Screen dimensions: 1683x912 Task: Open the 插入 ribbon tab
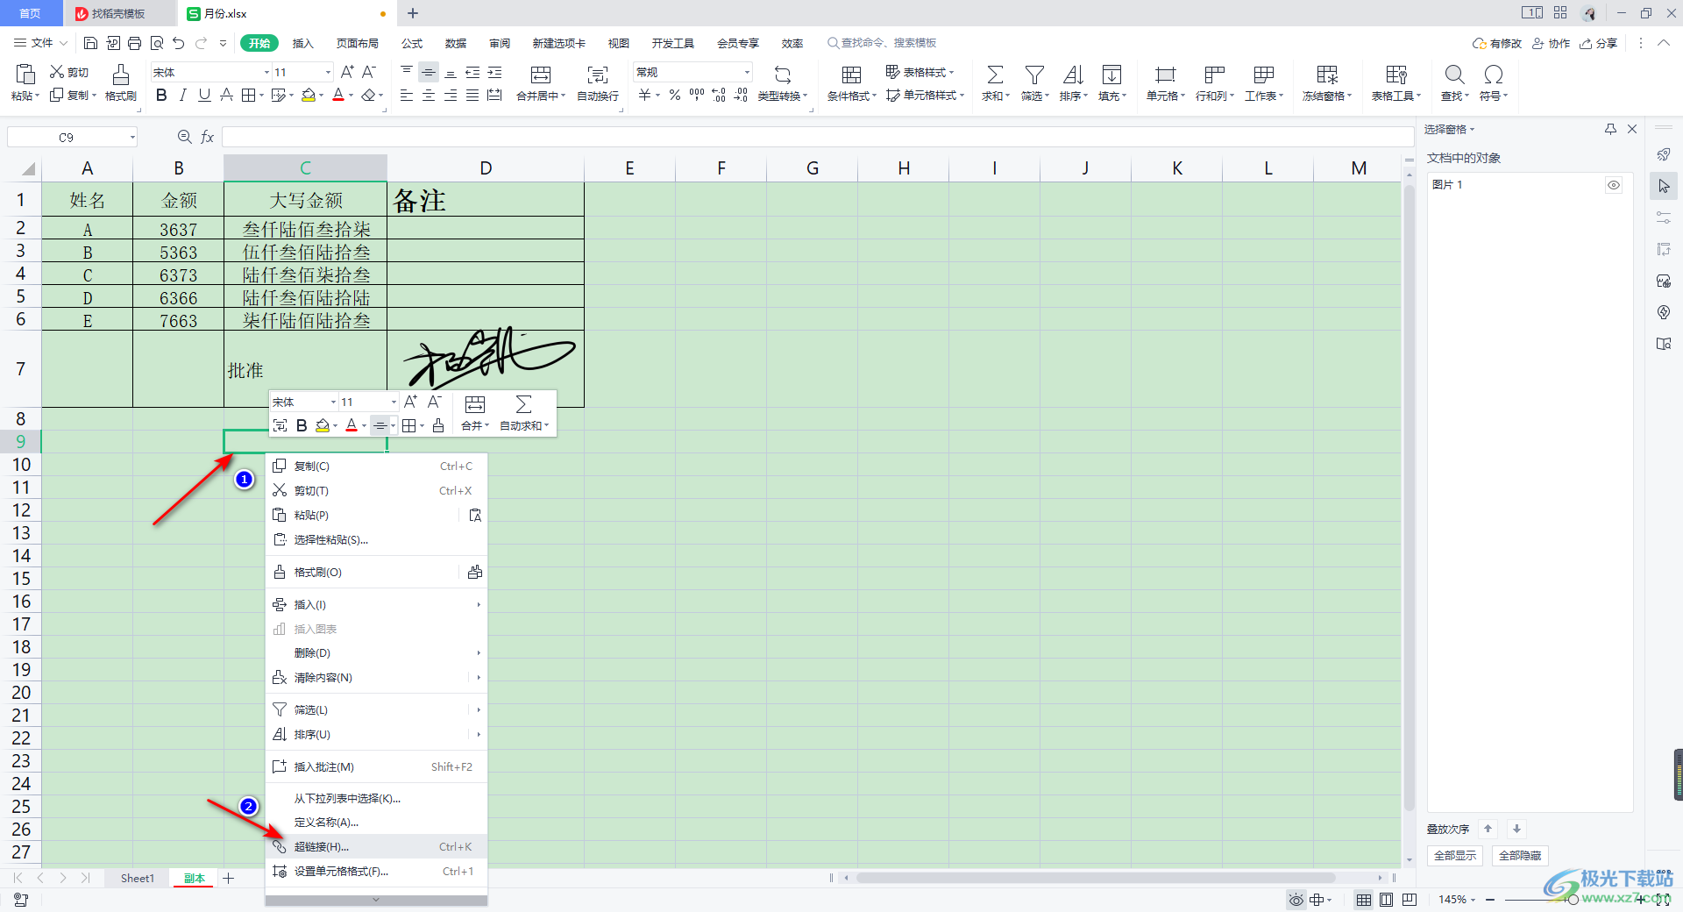coord(302,43)
